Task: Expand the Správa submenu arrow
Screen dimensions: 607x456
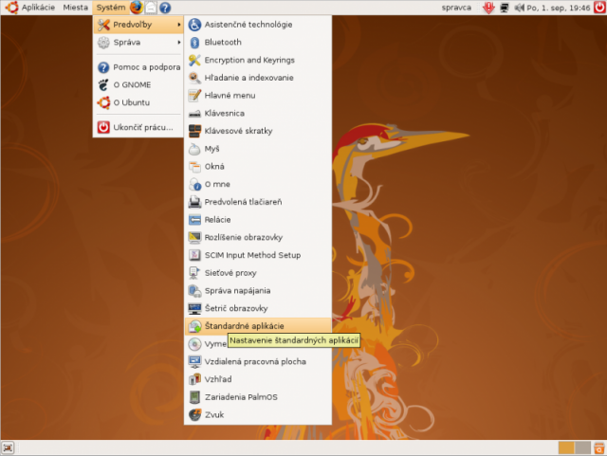Action: pos(179,43)
